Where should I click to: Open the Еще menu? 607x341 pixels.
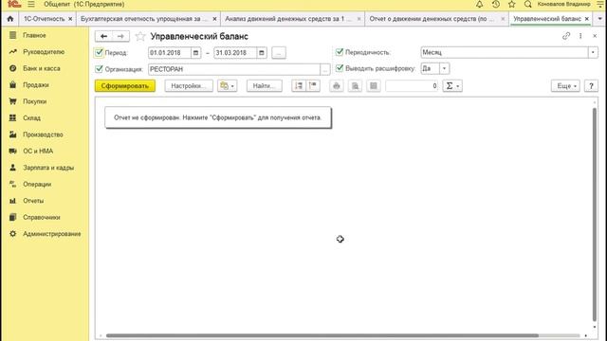pyautogui.click(x=565, y=86)
